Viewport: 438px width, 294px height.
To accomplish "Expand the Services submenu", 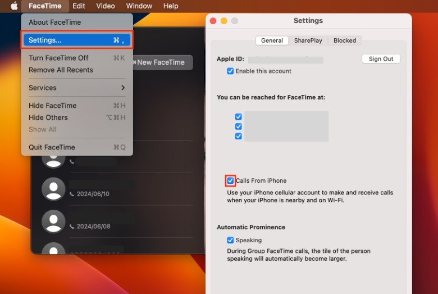I will (77, 88).
